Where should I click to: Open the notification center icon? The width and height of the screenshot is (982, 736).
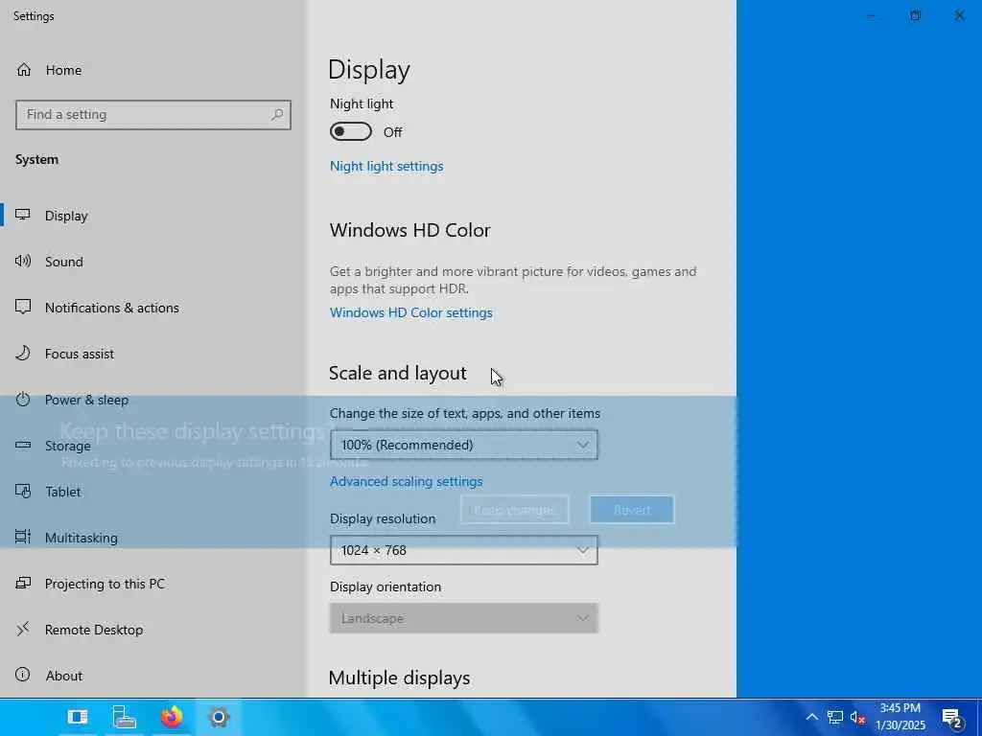(951, 718)
